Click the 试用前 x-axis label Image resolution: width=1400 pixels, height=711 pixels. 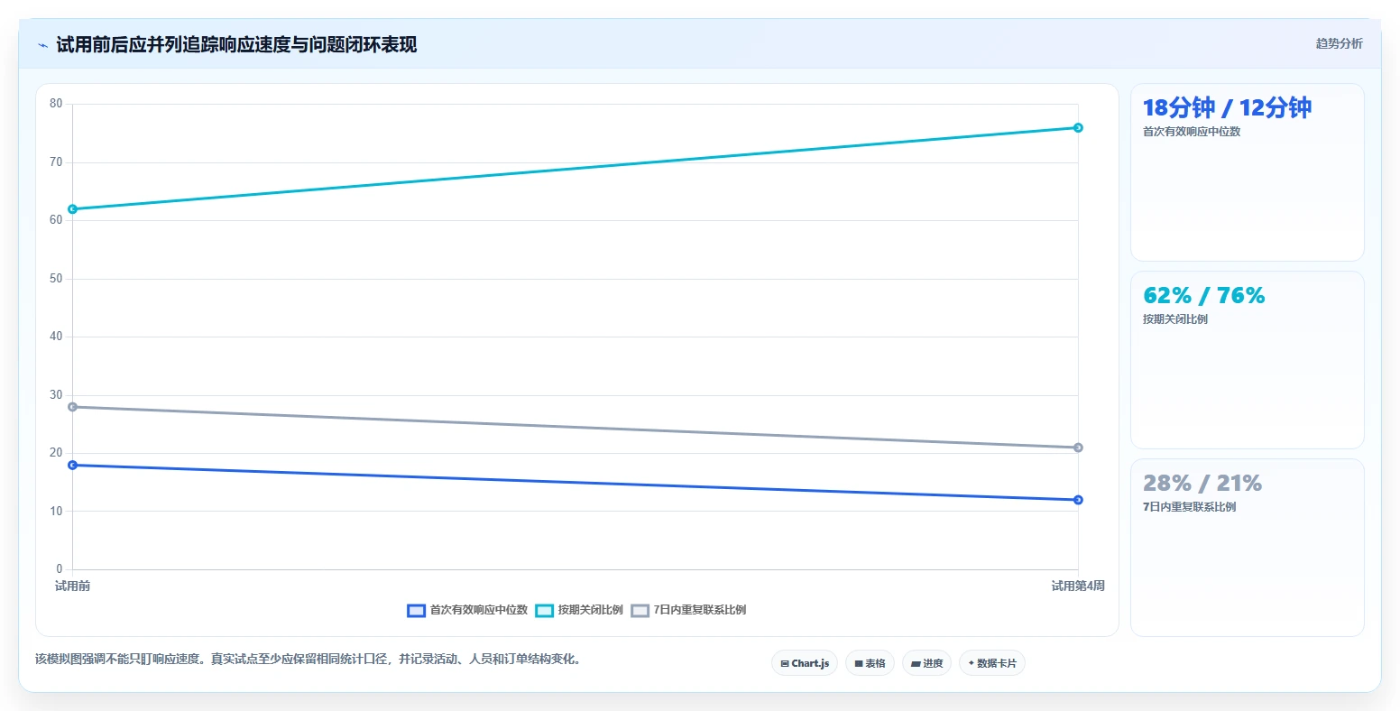pos(72,586)
